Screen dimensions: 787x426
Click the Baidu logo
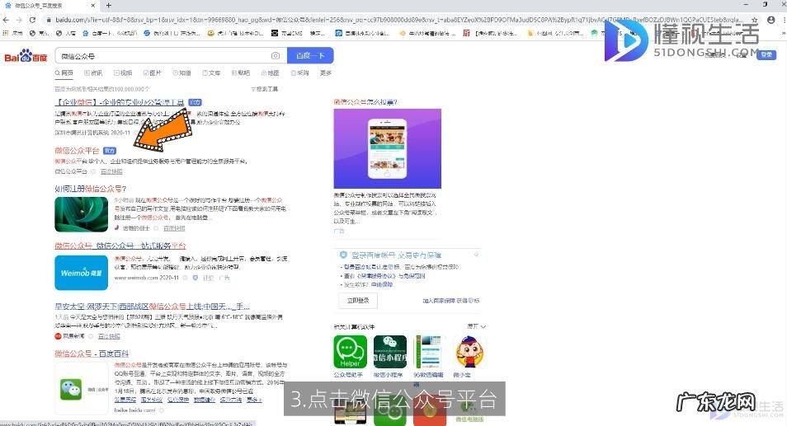[25, 56]
